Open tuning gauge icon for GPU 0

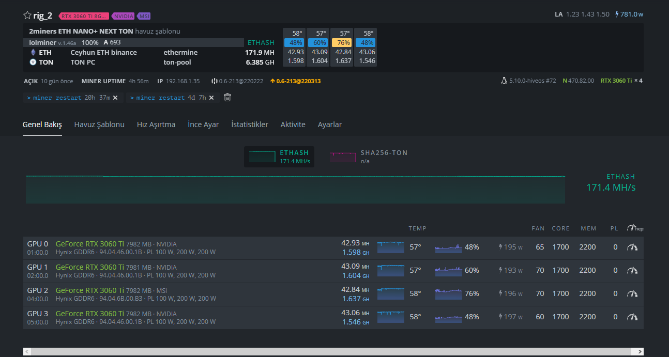coord(632,247)
